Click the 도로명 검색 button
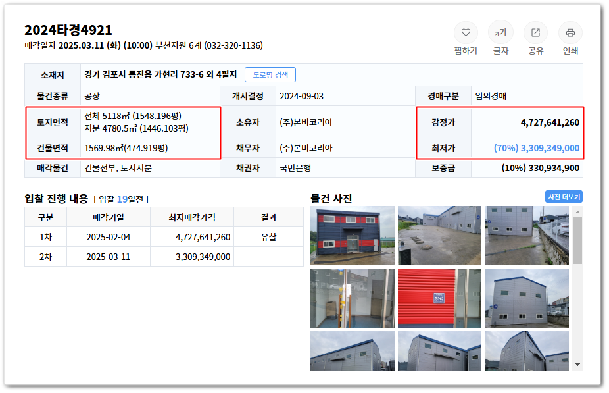This screenshot has width=609, height=393. click(x=270, y=74)
